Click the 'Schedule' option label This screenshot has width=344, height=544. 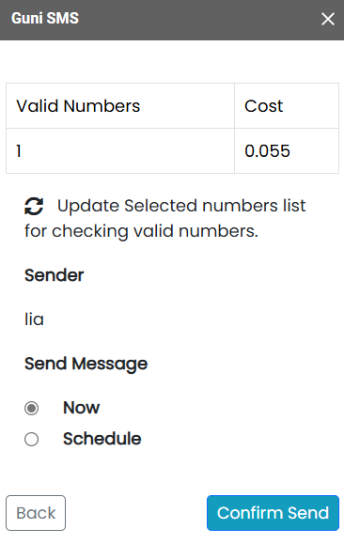tap(102, 439)
